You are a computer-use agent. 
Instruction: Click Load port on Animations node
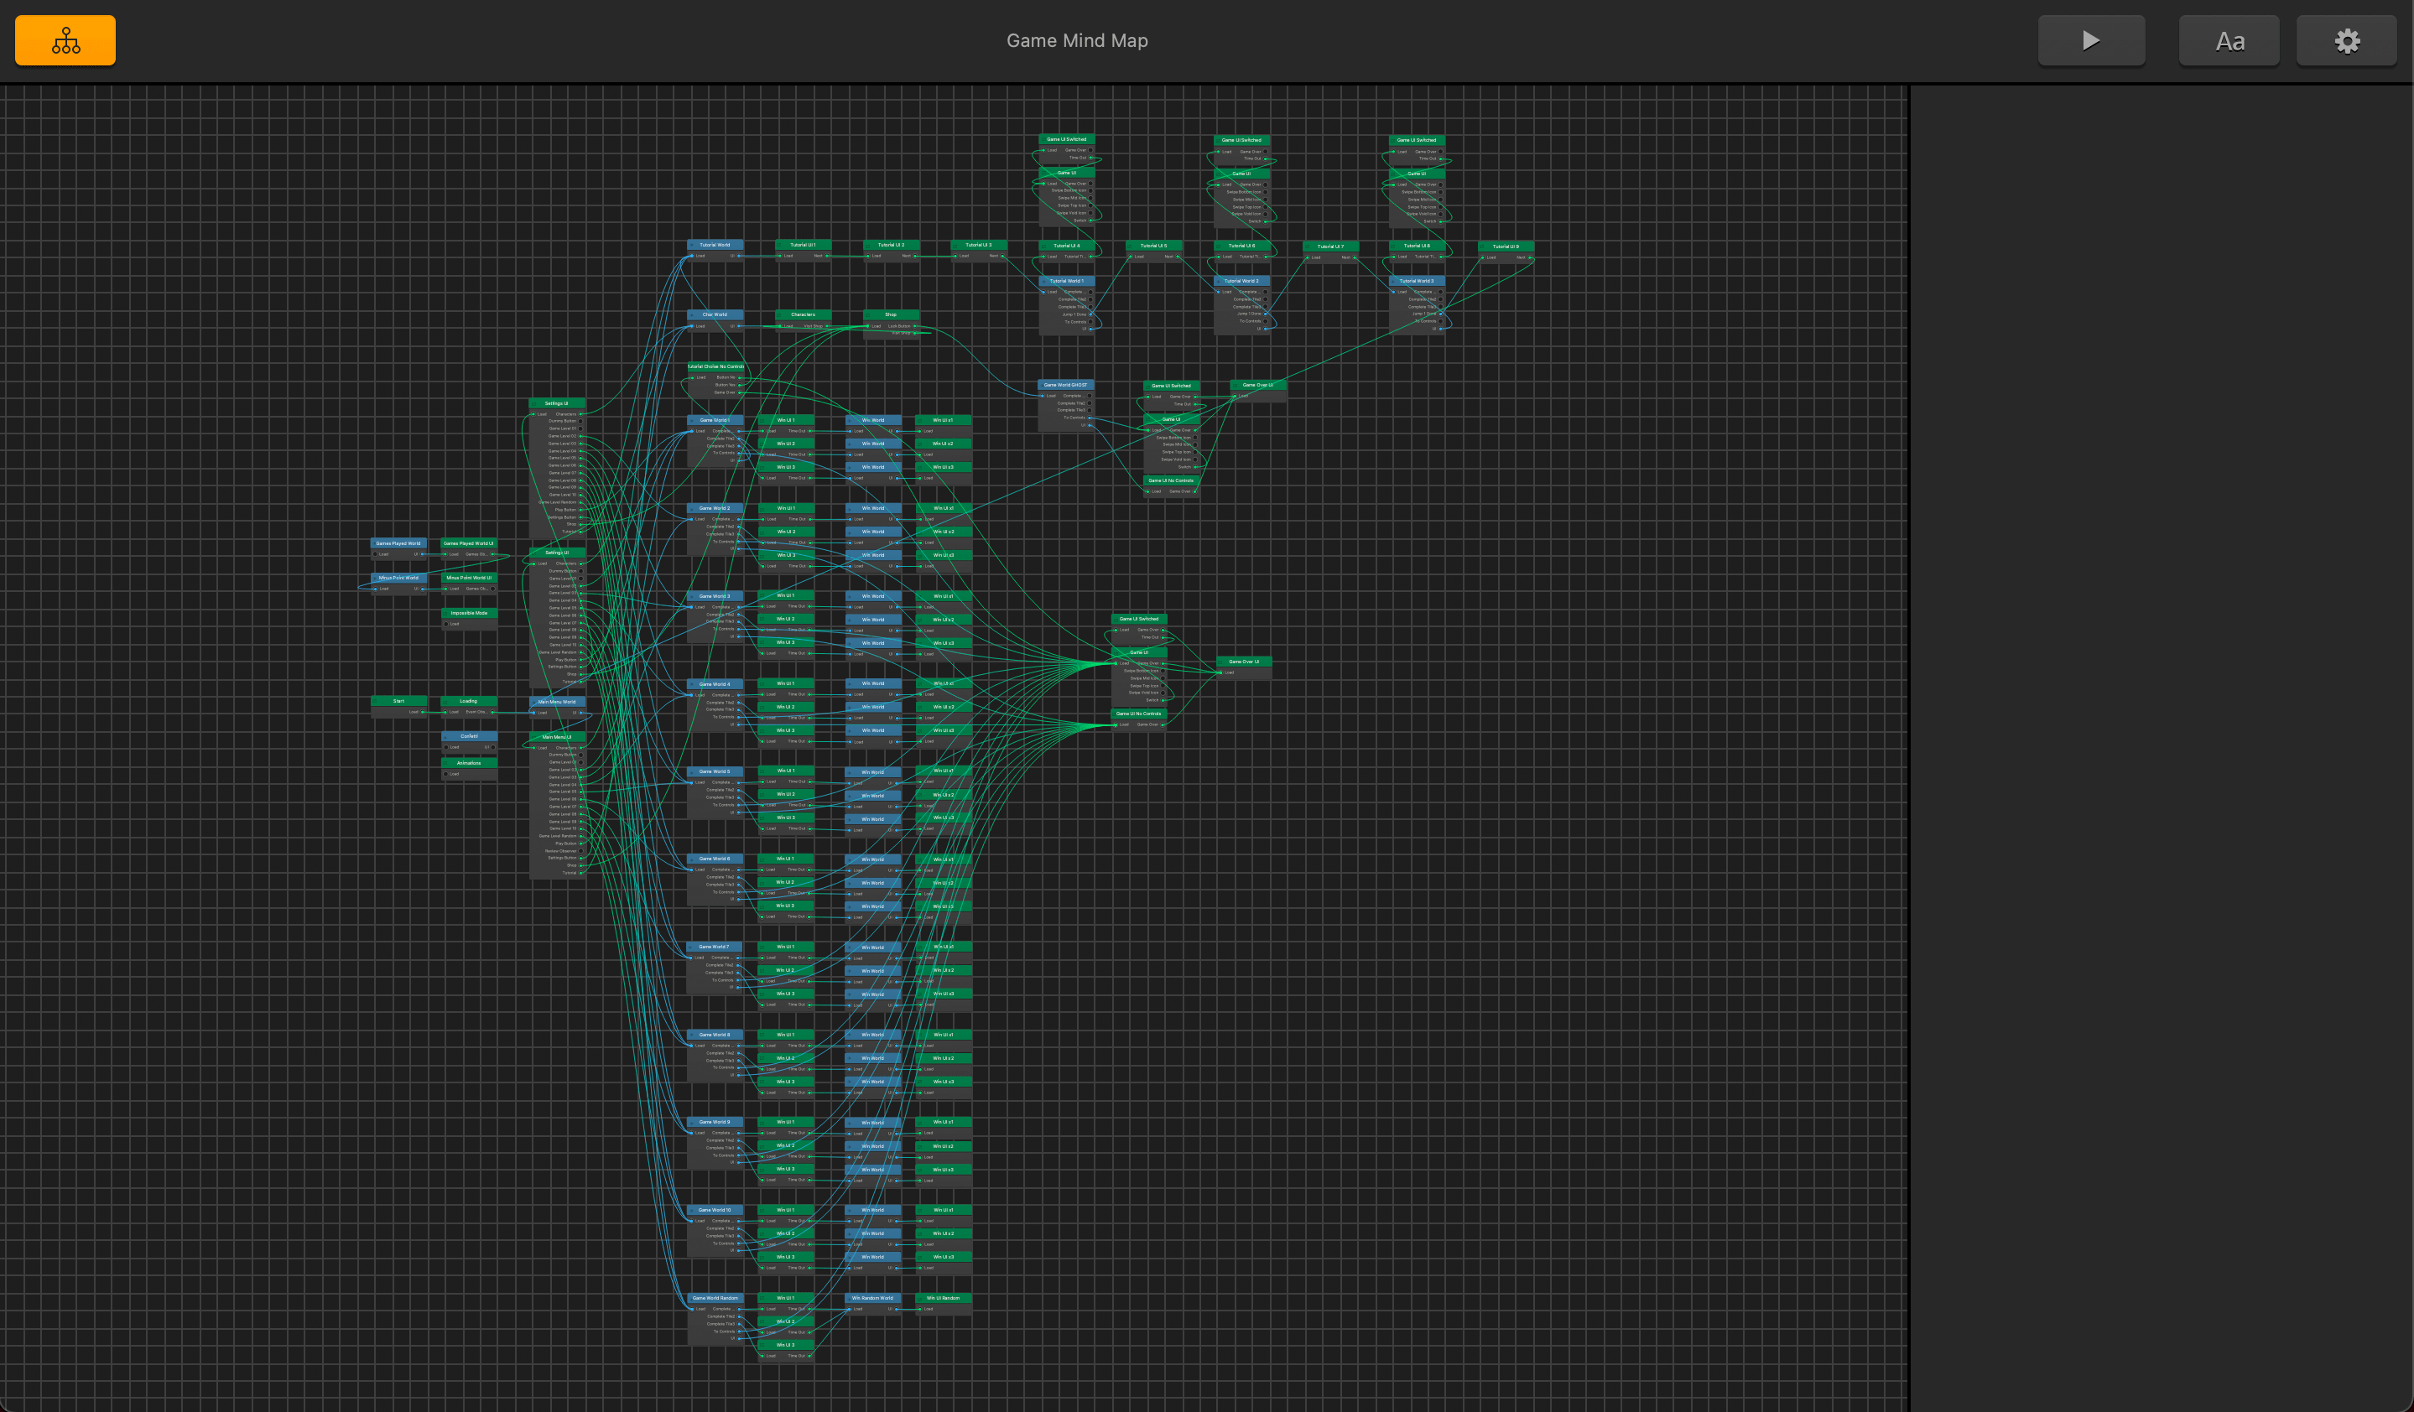tap(447, 775)
